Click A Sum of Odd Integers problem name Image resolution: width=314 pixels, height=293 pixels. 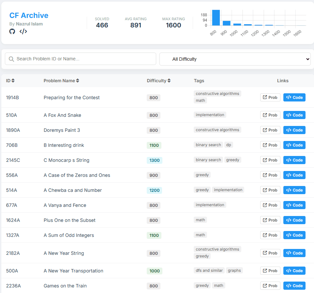[69, 235]
